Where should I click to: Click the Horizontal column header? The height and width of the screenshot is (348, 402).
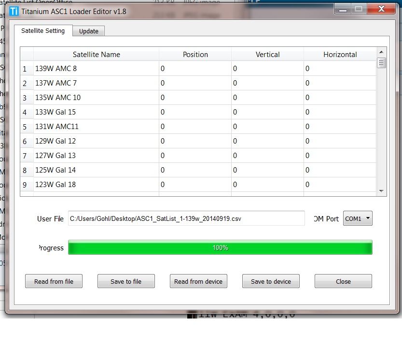point(340,54)
